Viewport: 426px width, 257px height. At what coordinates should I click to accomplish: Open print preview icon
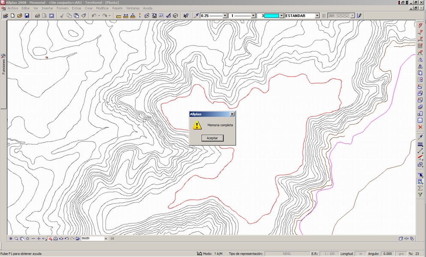[45, 16]
